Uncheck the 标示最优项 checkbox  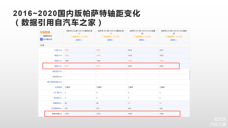coord(41,39)
